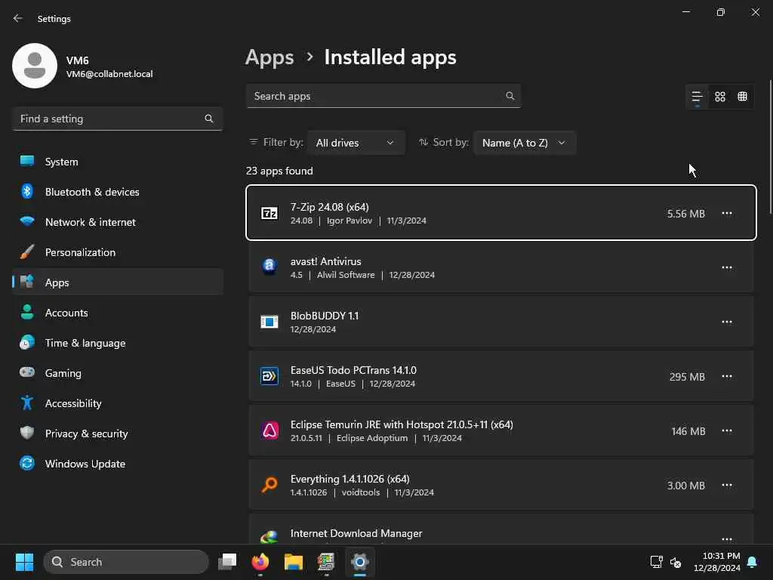This screenshot has height=580, width=773.
Task: Open more options for EaseUS Todo PCTrans
Action: [727, 376]
